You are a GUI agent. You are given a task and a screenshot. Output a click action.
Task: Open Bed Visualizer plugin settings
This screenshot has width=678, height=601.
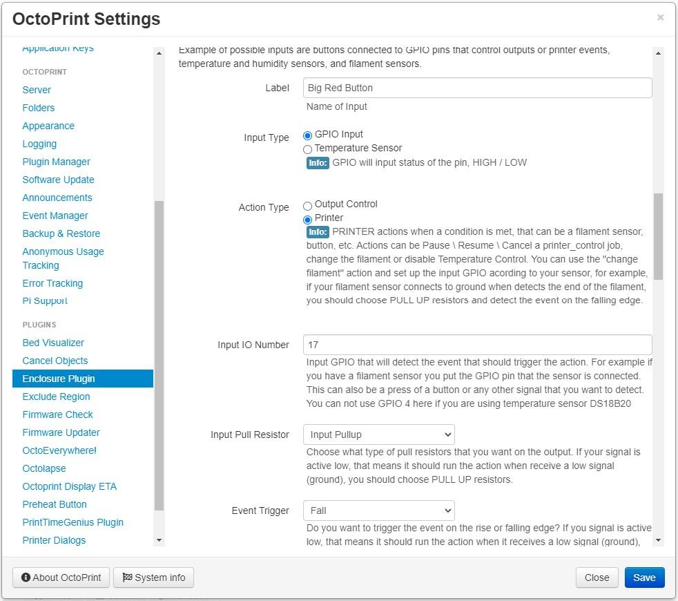coord(53,343)
